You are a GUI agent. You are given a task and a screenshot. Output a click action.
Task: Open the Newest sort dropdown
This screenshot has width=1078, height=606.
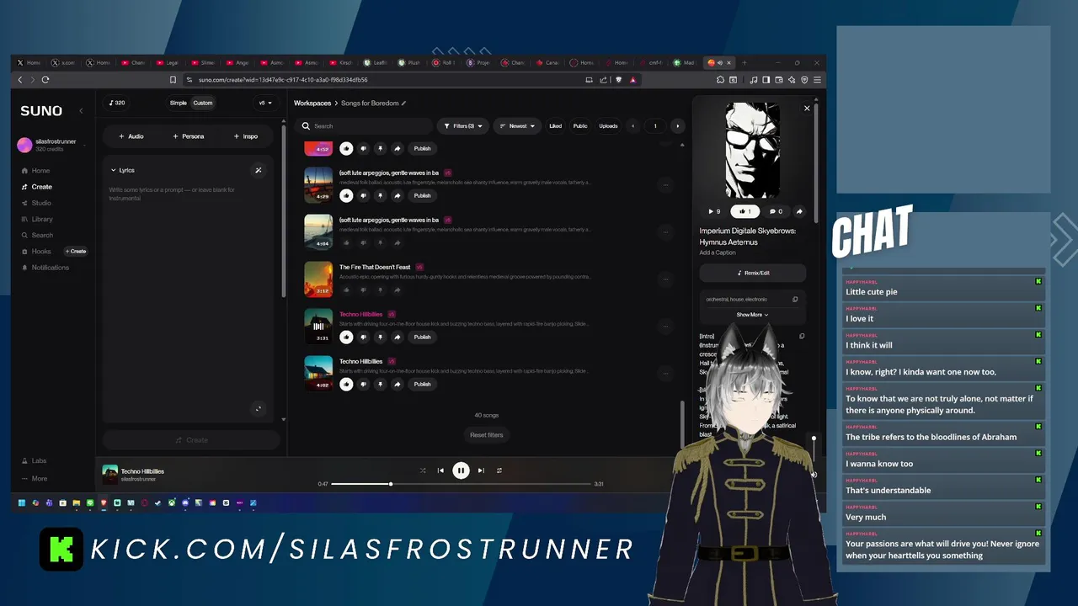(x=517, y=126)
